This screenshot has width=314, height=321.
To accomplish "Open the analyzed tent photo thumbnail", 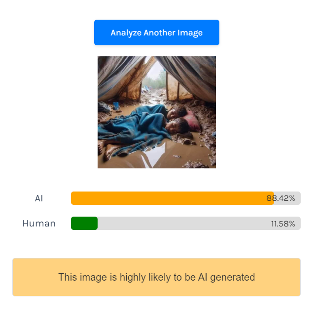I will coord(156,112).
